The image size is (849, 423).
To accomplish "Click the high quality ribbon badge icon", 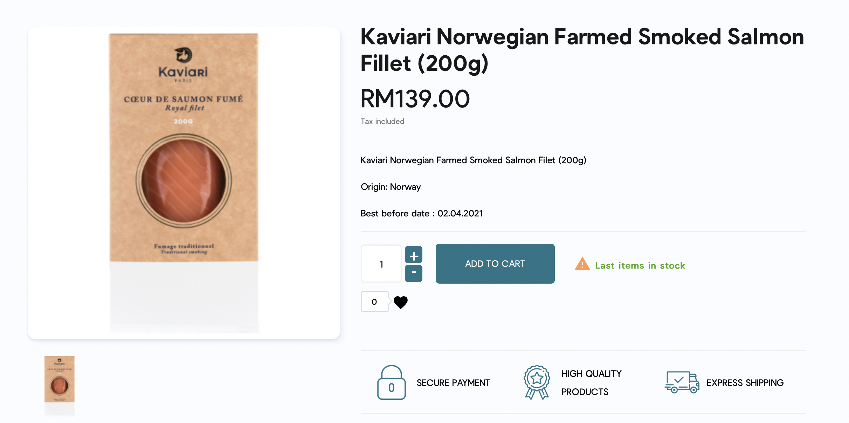I will pos(537,382).
